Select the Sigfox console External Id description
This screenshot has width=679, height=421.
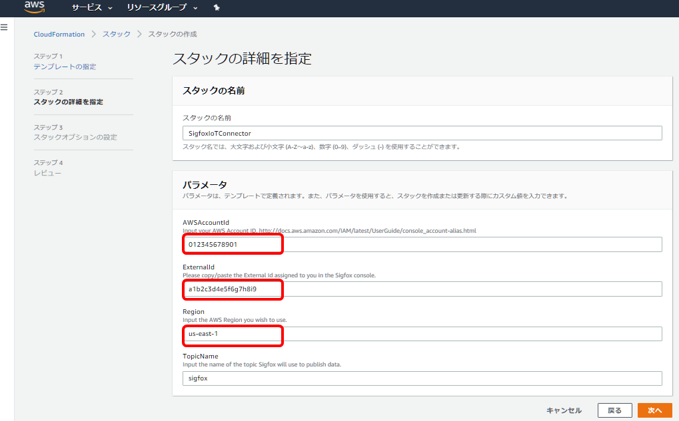[x=279, y=275]
